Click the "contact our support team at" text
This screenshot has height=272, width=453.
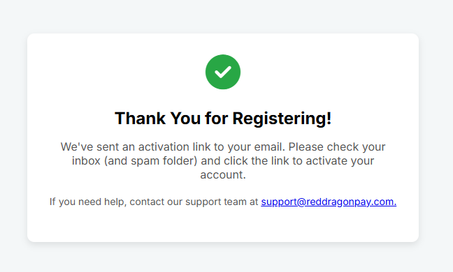tap(194, 202)
